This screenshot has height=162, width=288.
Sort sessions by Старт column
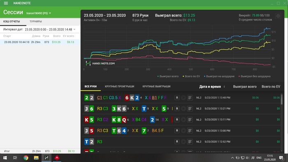[7, 36]
